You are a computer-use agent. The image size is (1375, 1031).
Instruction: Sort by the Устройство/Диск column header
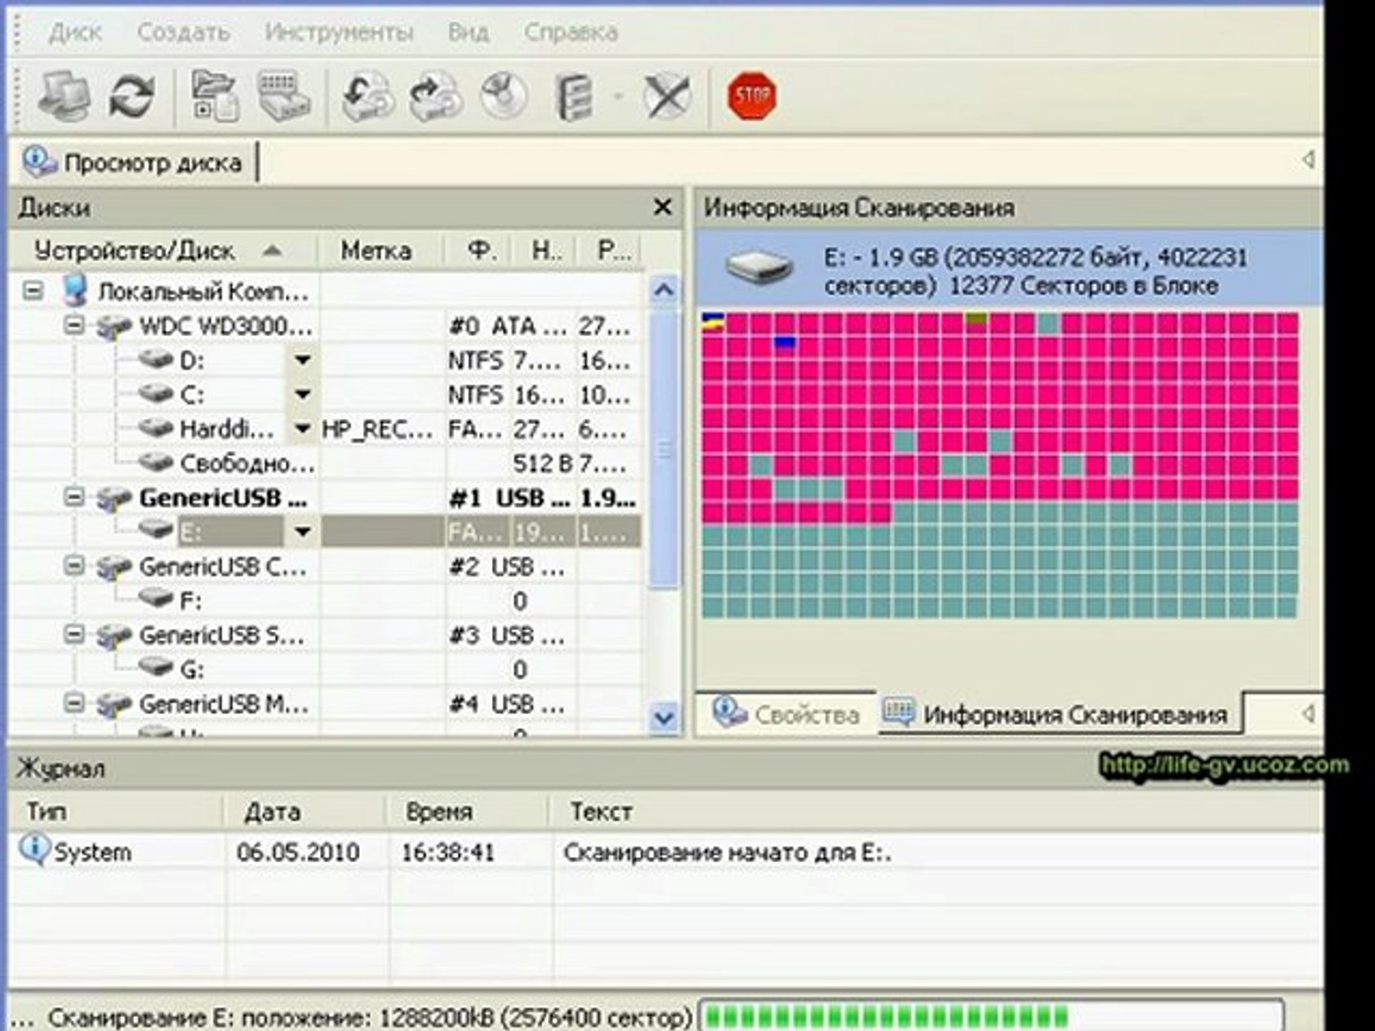tap(164, 251)
